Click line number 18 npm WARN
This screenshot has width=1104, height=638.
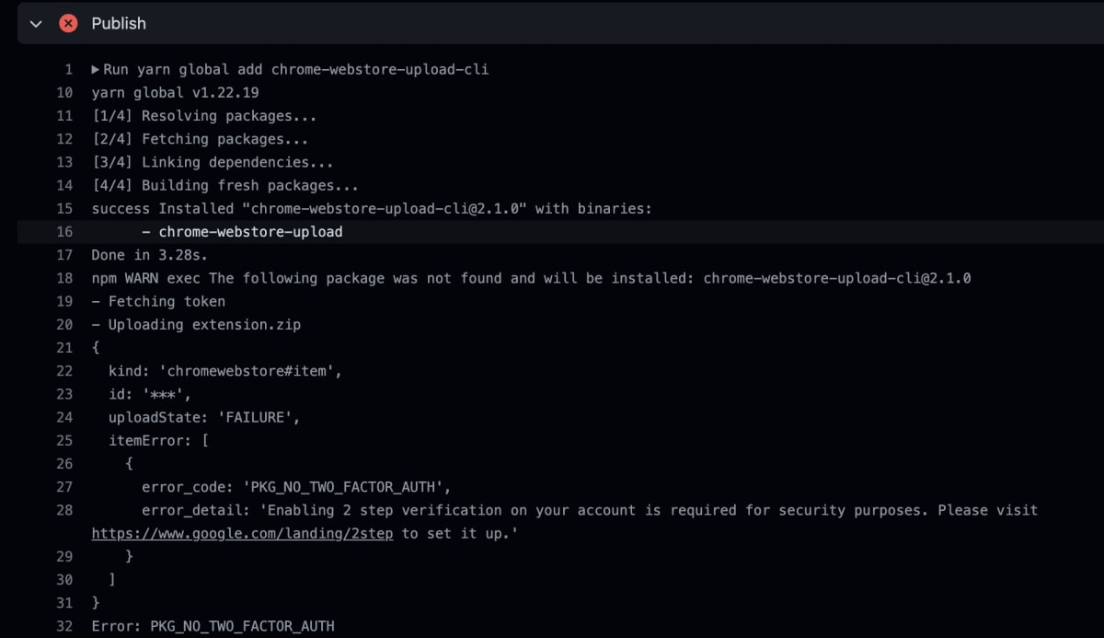(x=64, y=278)
